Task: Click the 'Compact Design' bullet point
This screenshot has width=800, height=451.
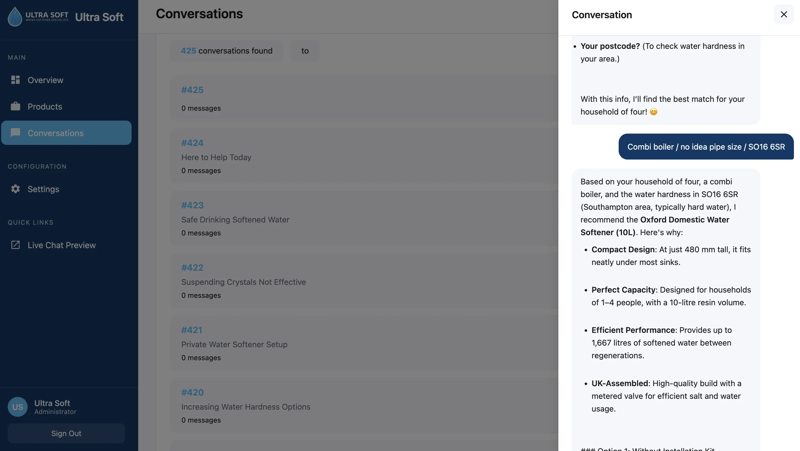Action: tap(671, 256)
